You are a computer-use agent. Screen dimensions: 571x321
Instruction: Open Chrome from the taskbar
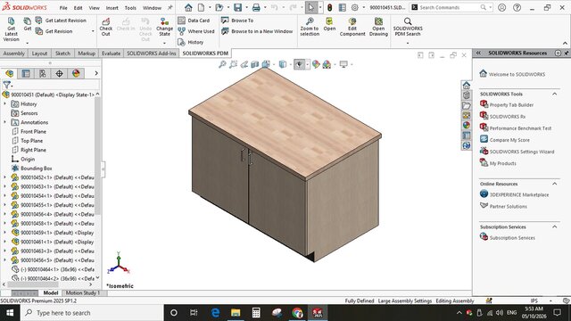click(x=297, y=313)
